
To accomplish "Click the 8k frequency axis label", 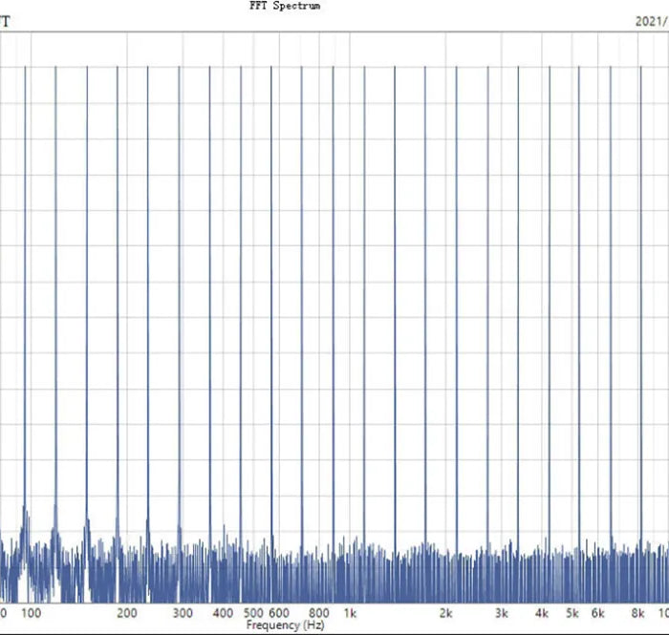I will pos(638,613).
